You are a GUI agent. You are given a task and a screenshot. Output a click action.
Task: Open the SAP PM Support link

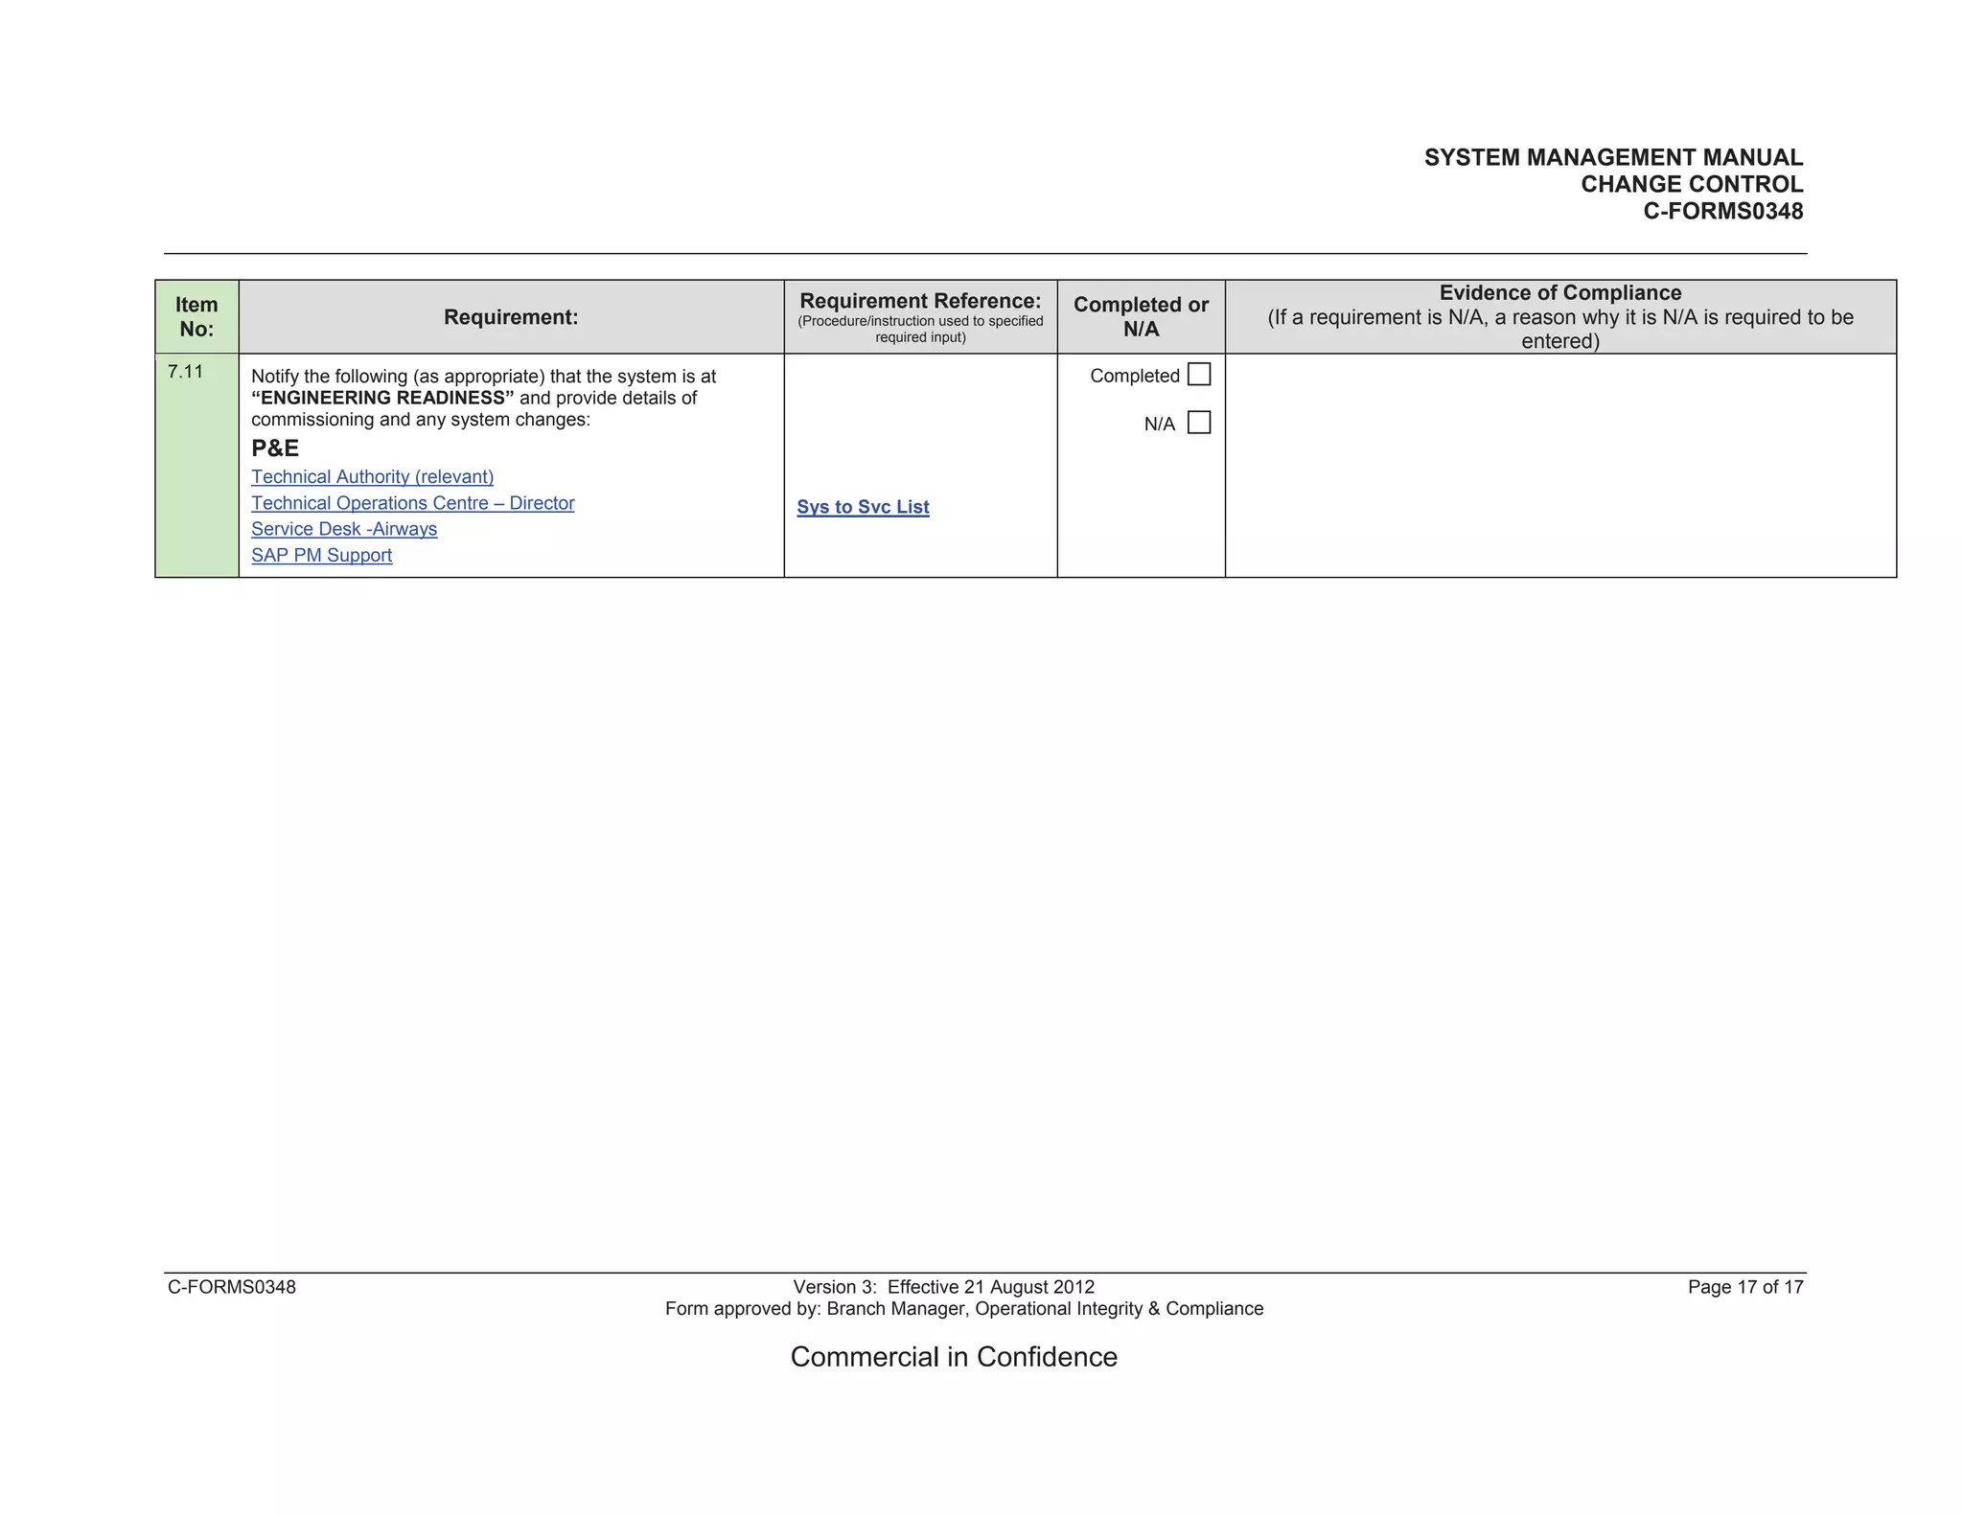coord(321,556)
